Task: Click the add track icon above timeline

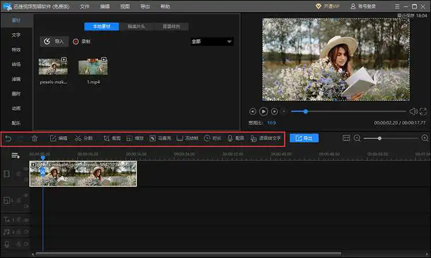Action: [x=16, y=155]
